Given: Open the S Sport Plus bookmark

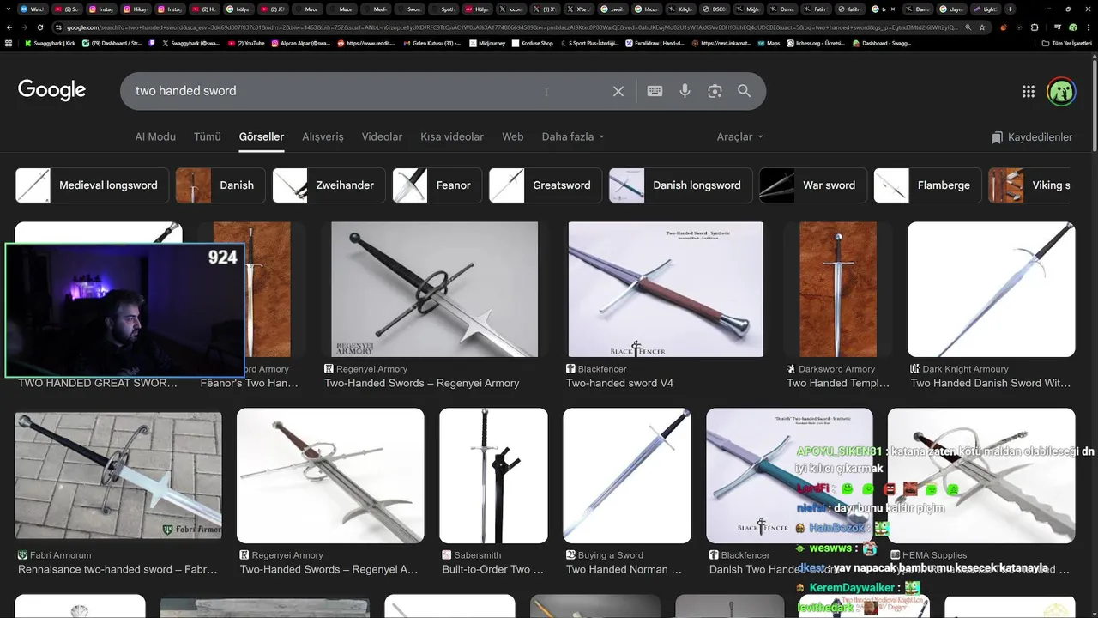Looking at the screenshot, I should click(x=589, y=43).
